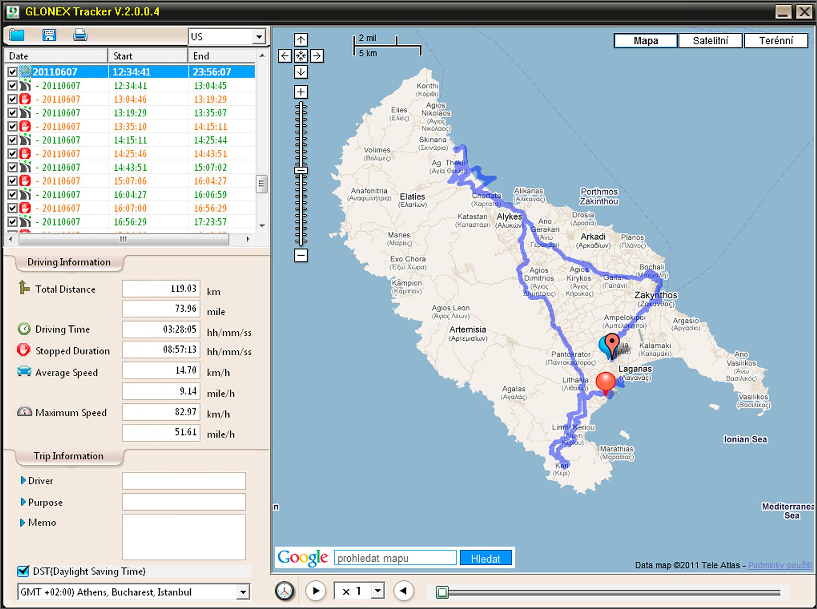Click the Trip Information panel header
Image resolution: width=817 pixels, height=609 pixels.
click(x=69, y=456)
